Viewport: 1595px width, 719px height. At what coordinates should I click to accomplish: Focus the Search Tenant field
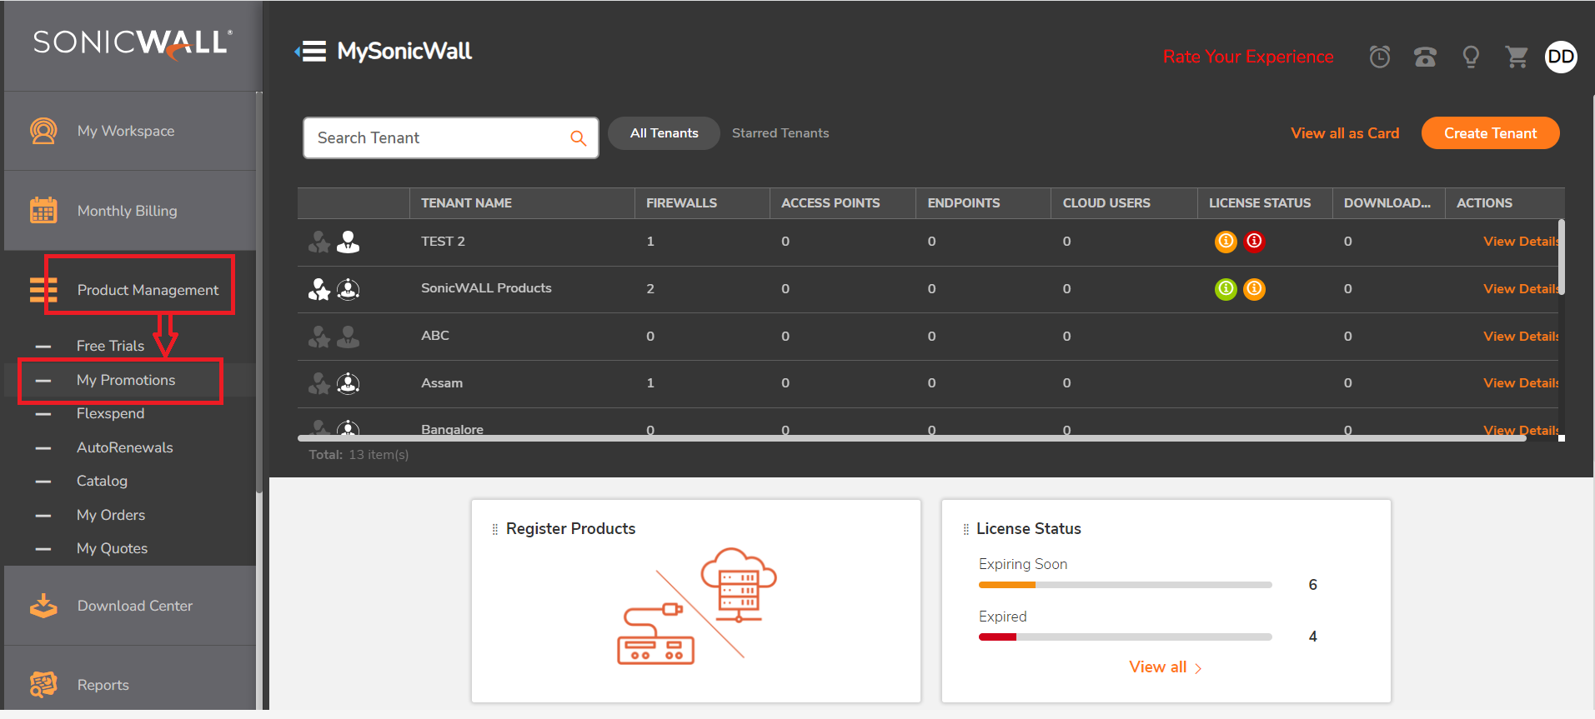point(450,137)
